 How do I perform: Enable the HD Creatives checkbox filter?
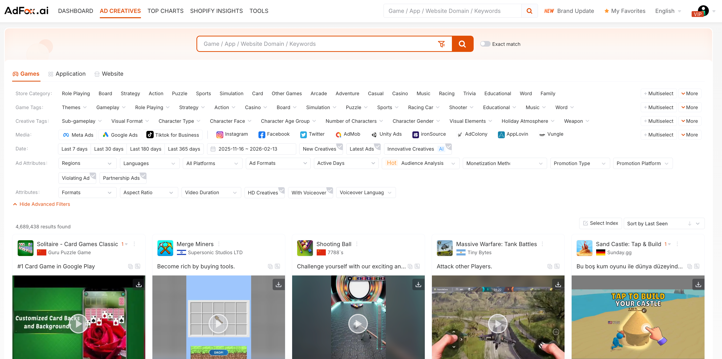[x=264, y=192]
